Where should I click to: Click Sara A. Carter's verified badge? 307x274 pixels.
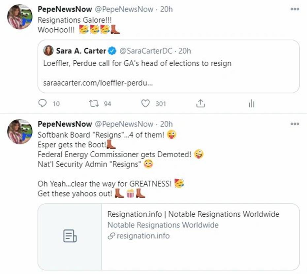(x=112, y=51)
